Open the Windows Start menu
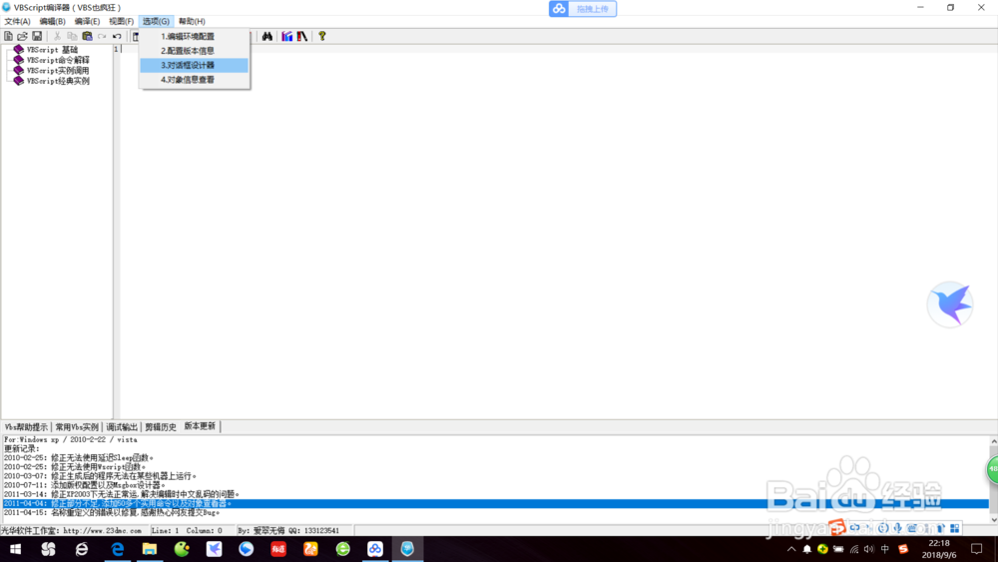This screenshot has width=998, height=562. pyautogui.click(x=15, y=549)
